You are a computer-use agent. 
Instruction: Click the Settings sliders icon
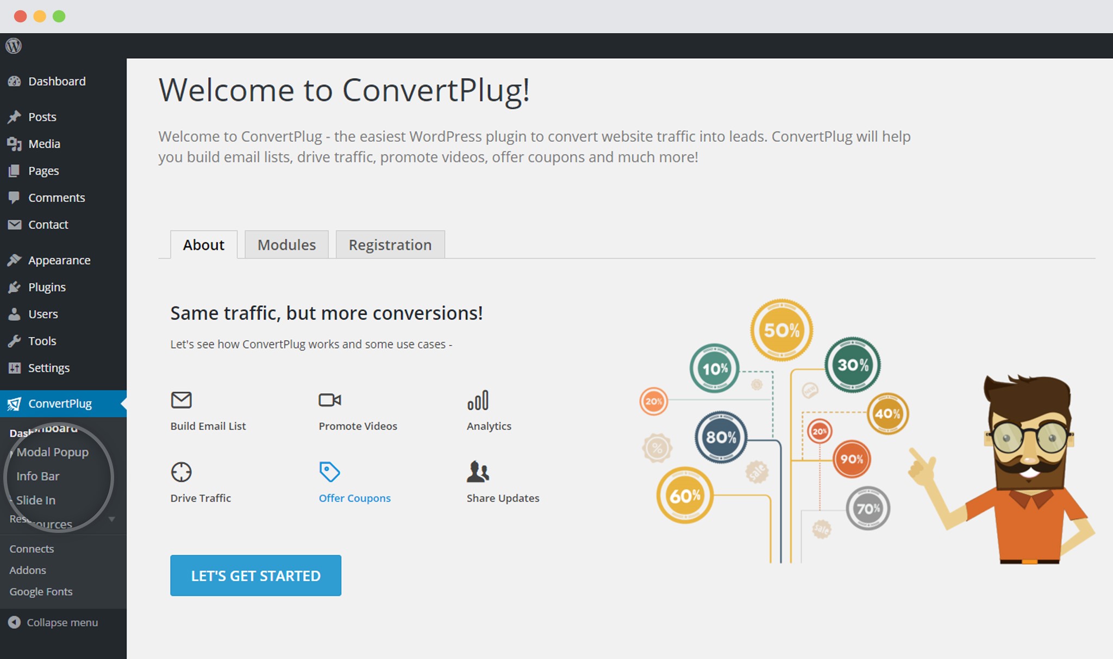click(x=14, y=368)
